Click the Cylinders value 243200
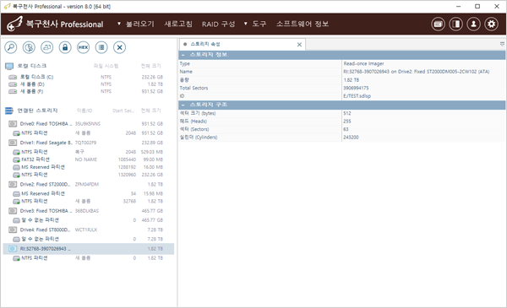 click(x=351, y=138)
